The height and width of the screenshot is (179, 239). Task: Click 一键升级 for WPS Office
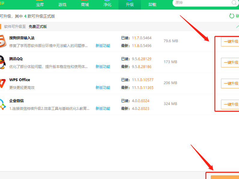coord(230,84)
